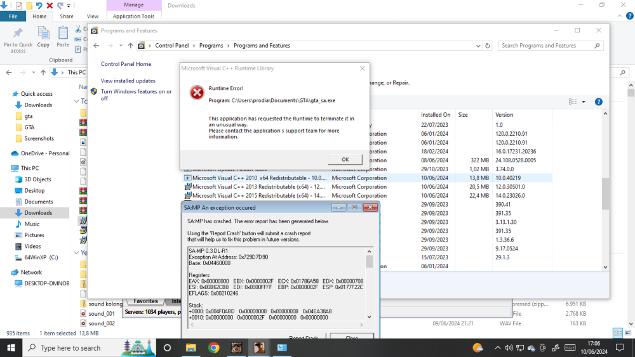Open the Favorites tab in SA:MP browser

(145, 301)
